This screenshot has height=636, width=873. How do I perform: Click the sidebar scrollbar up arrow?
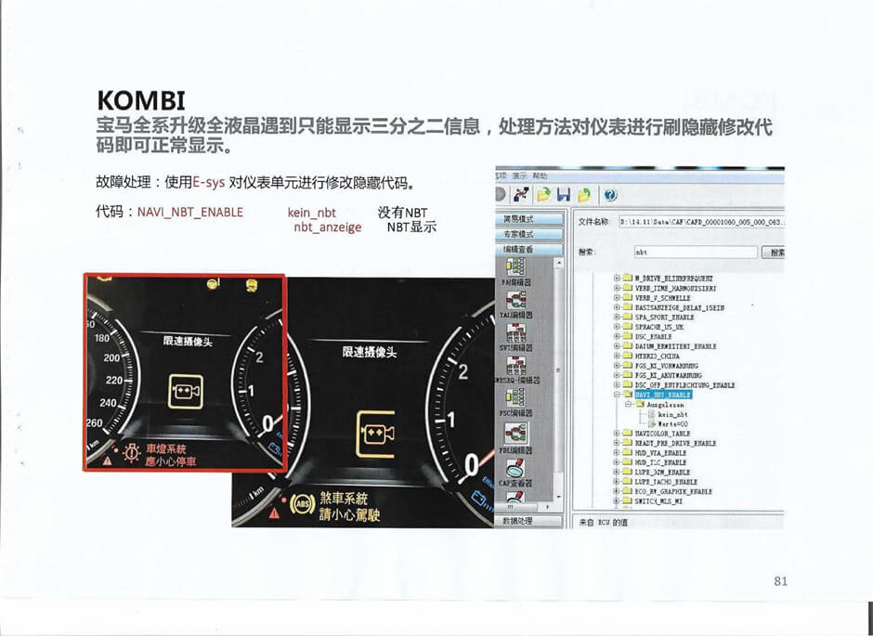point(559,263)
